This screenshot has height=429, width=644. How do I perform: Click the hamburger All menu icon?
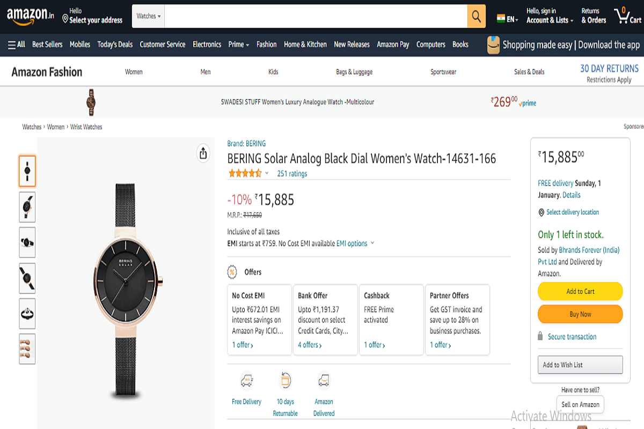(10, 45)
